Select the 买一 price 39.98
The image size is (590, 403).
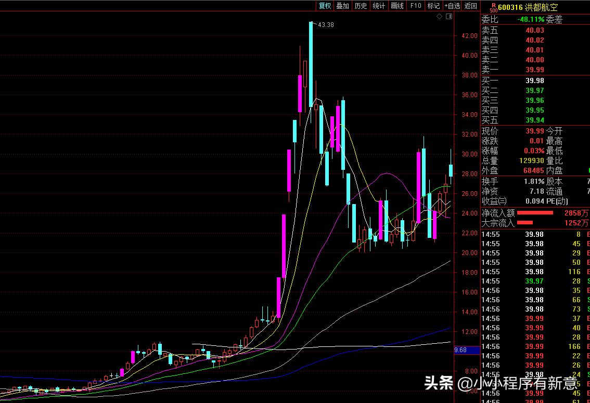pos(534,80)
